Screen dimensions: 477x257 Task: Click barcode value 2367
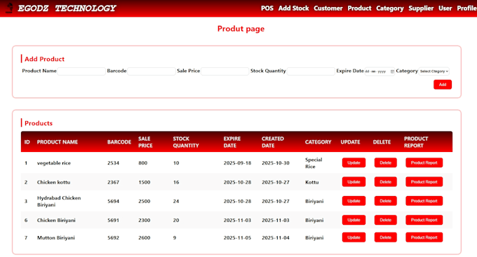(113, 182)
